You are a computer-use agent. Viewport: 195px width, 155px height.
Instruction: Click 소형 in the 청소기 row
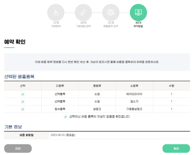coord(97,102)
